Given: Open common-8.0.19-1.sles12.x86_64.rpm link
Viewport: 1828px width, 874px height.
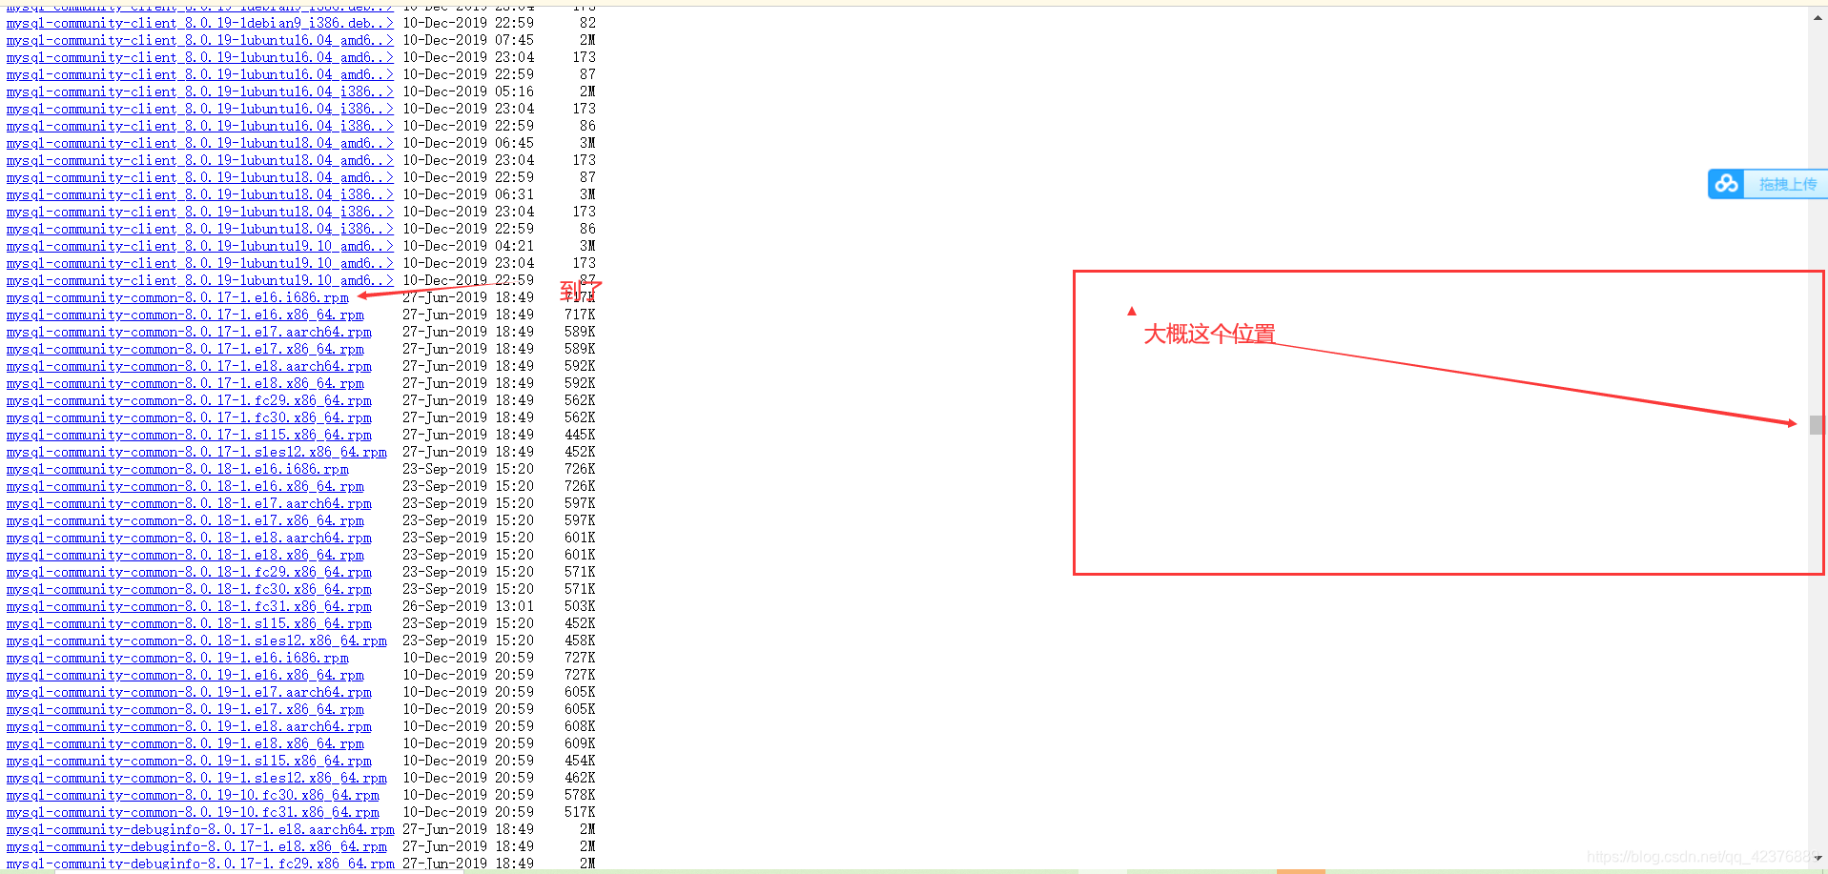Looking at the screenshot, I should 196,778.
